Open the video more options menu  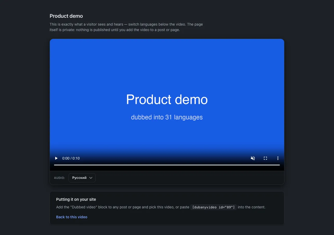coord(278,158)
